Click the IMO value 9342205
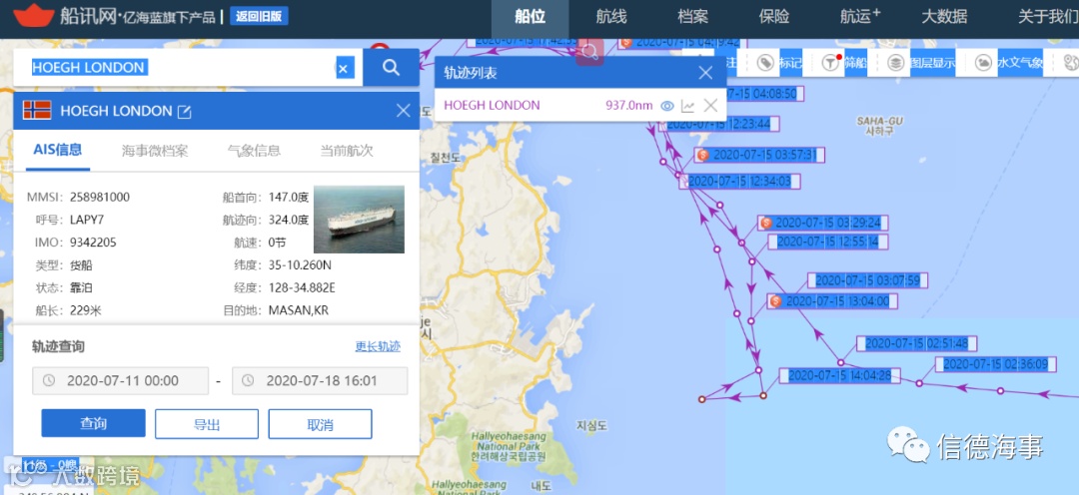The height and width of the screenshot is (495, 1079). click(x=93, y=243)
